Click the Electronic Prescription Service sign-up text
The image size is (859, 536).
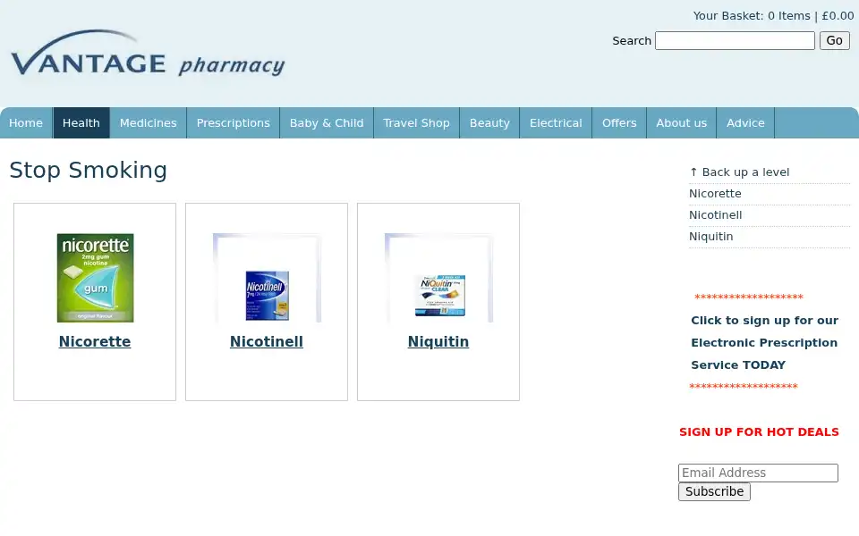(764, 342)
